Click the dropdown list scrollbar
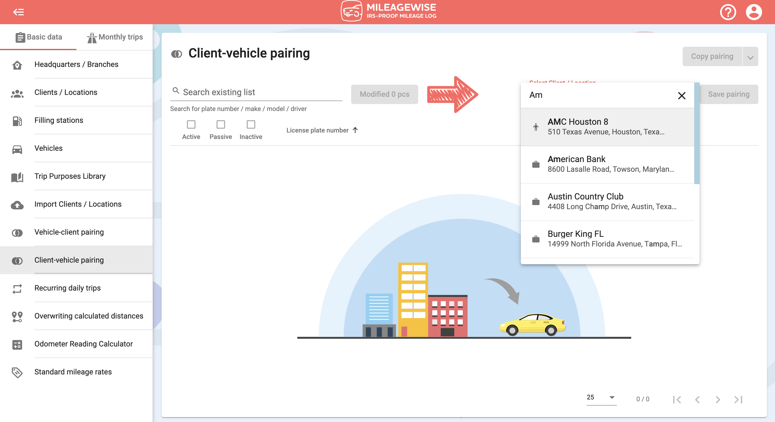The image size is (775, 422). (696, 133)
